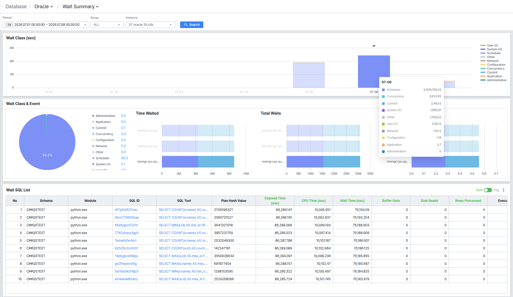Click the Database breadcrumb

tap(16, 7)
